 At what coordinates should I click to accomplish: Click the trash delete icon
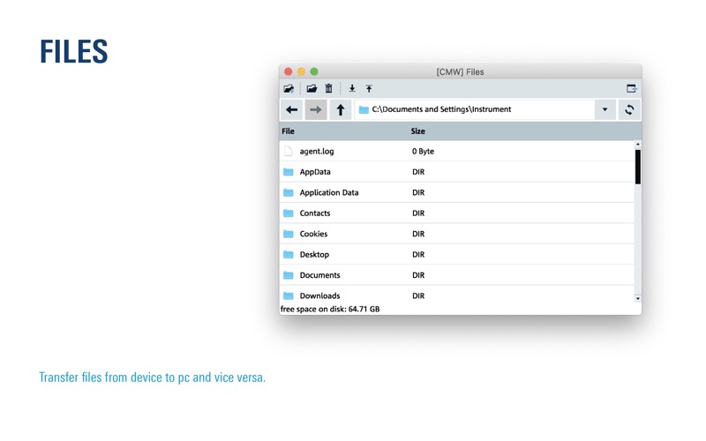(x=328, y=89)
